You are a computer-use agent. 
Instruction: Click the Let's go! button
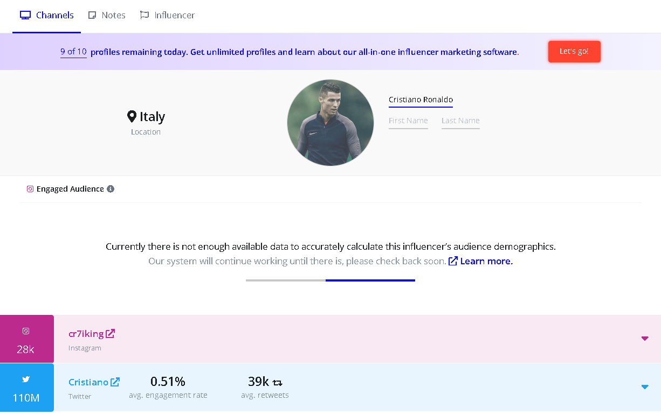click(574, 51)
